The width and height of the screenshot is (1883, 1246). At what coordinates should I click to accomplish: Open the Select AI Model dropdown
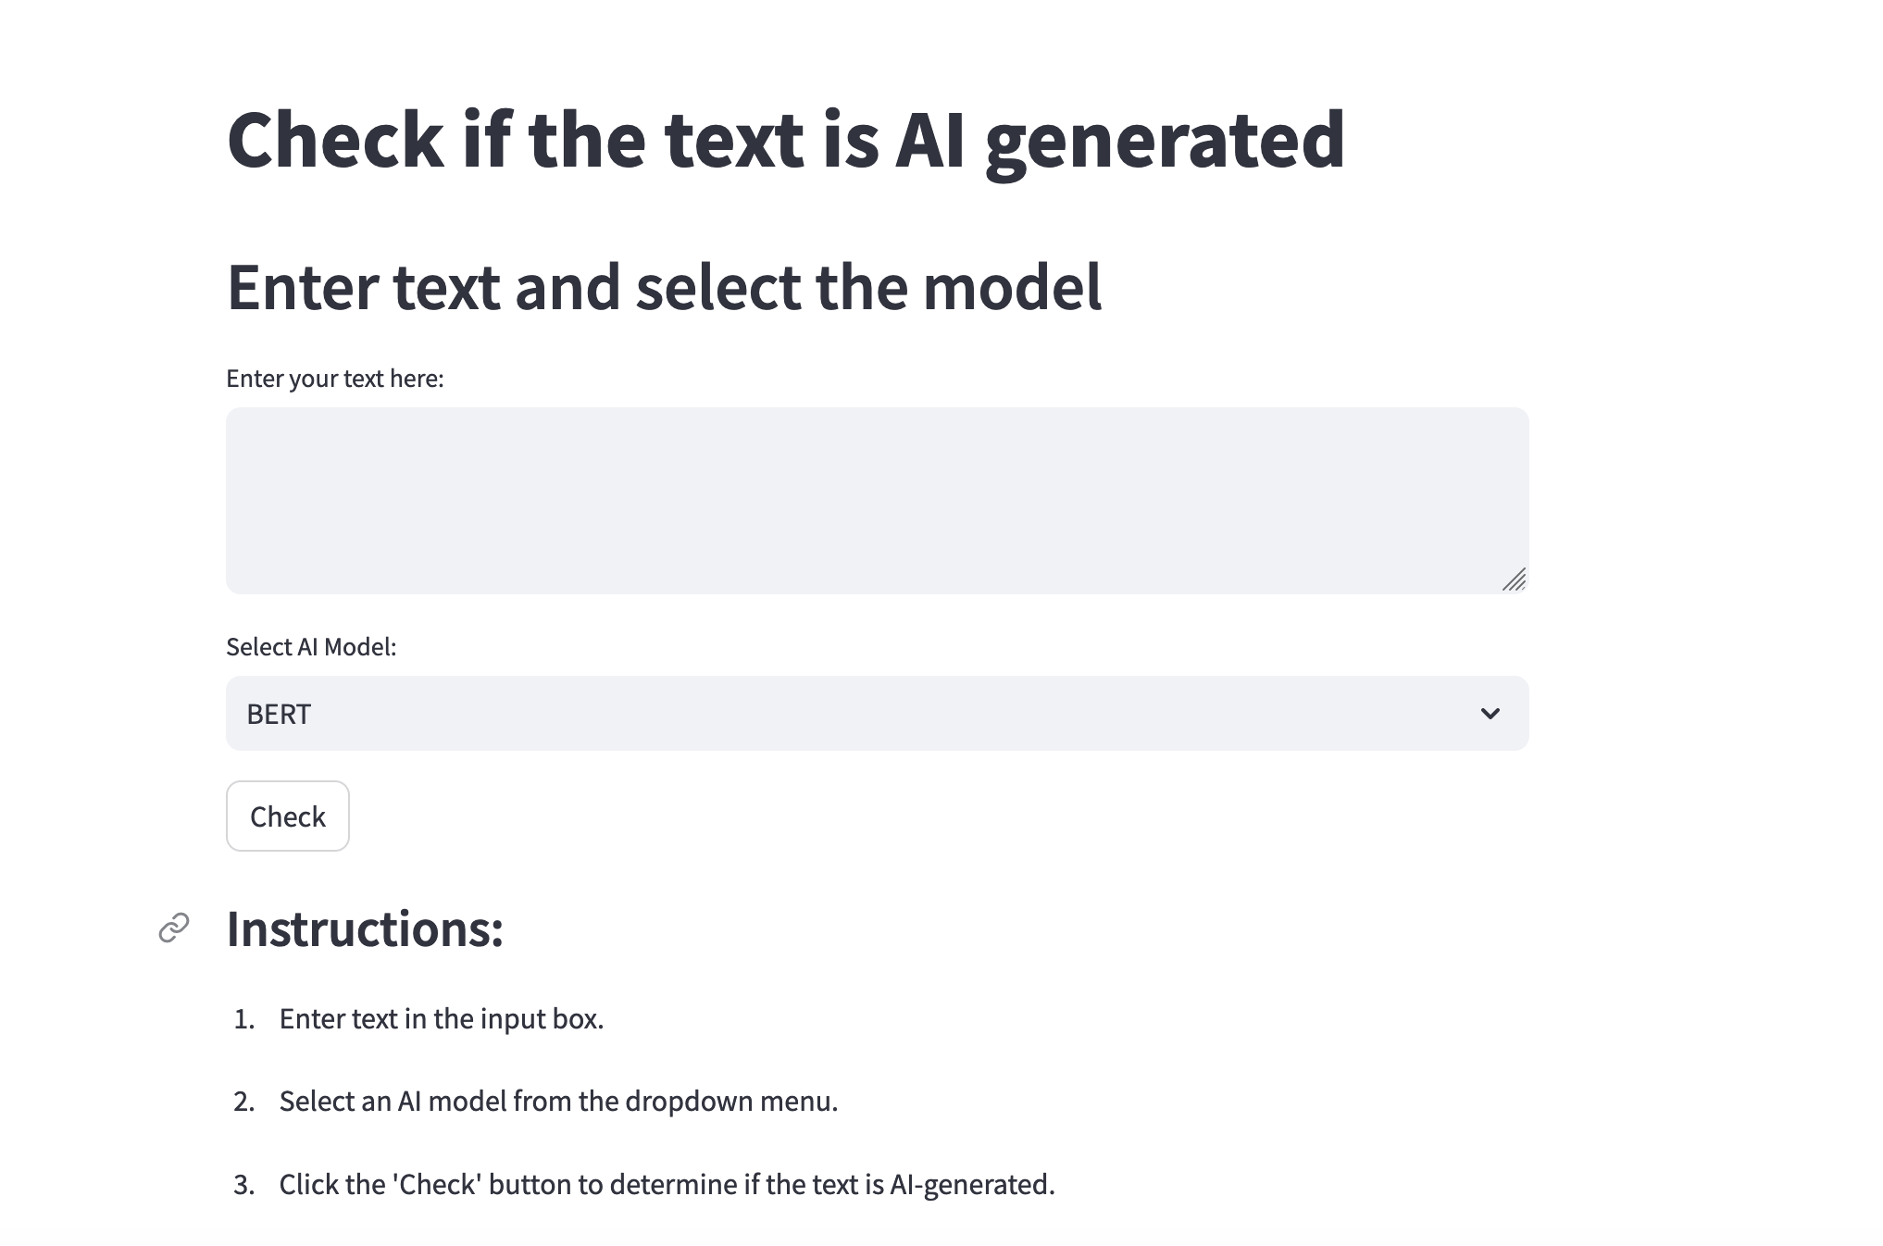[877, 714]
